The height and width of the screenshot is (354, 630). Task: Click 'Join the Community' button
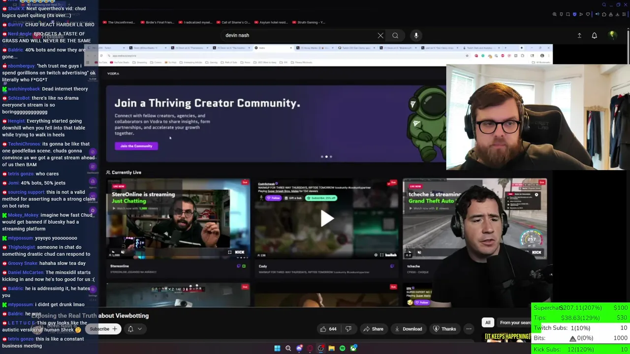(x=136, y=146)
